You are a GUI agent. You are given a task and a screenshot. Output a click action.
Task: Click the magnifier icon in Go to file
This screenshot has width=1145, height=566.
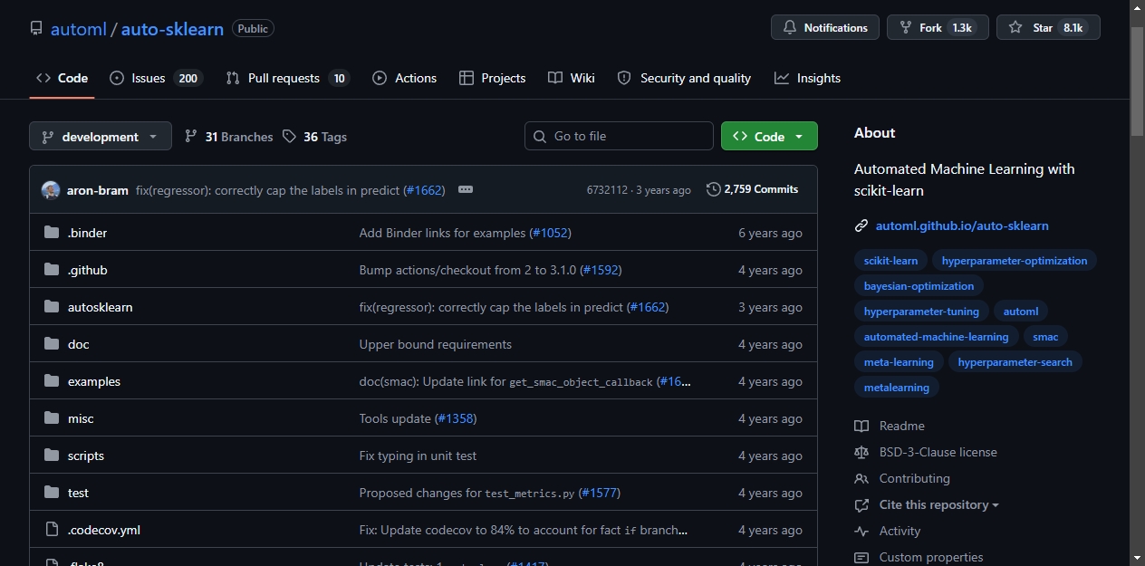(540, 137)
